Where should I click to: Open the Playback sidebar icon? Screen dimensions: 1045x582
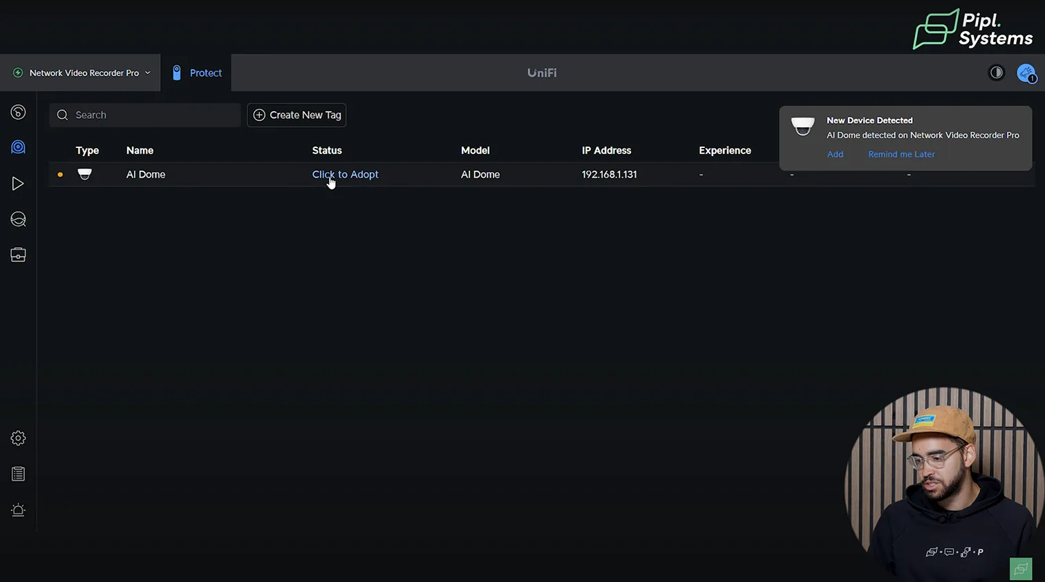pos(18,183)
